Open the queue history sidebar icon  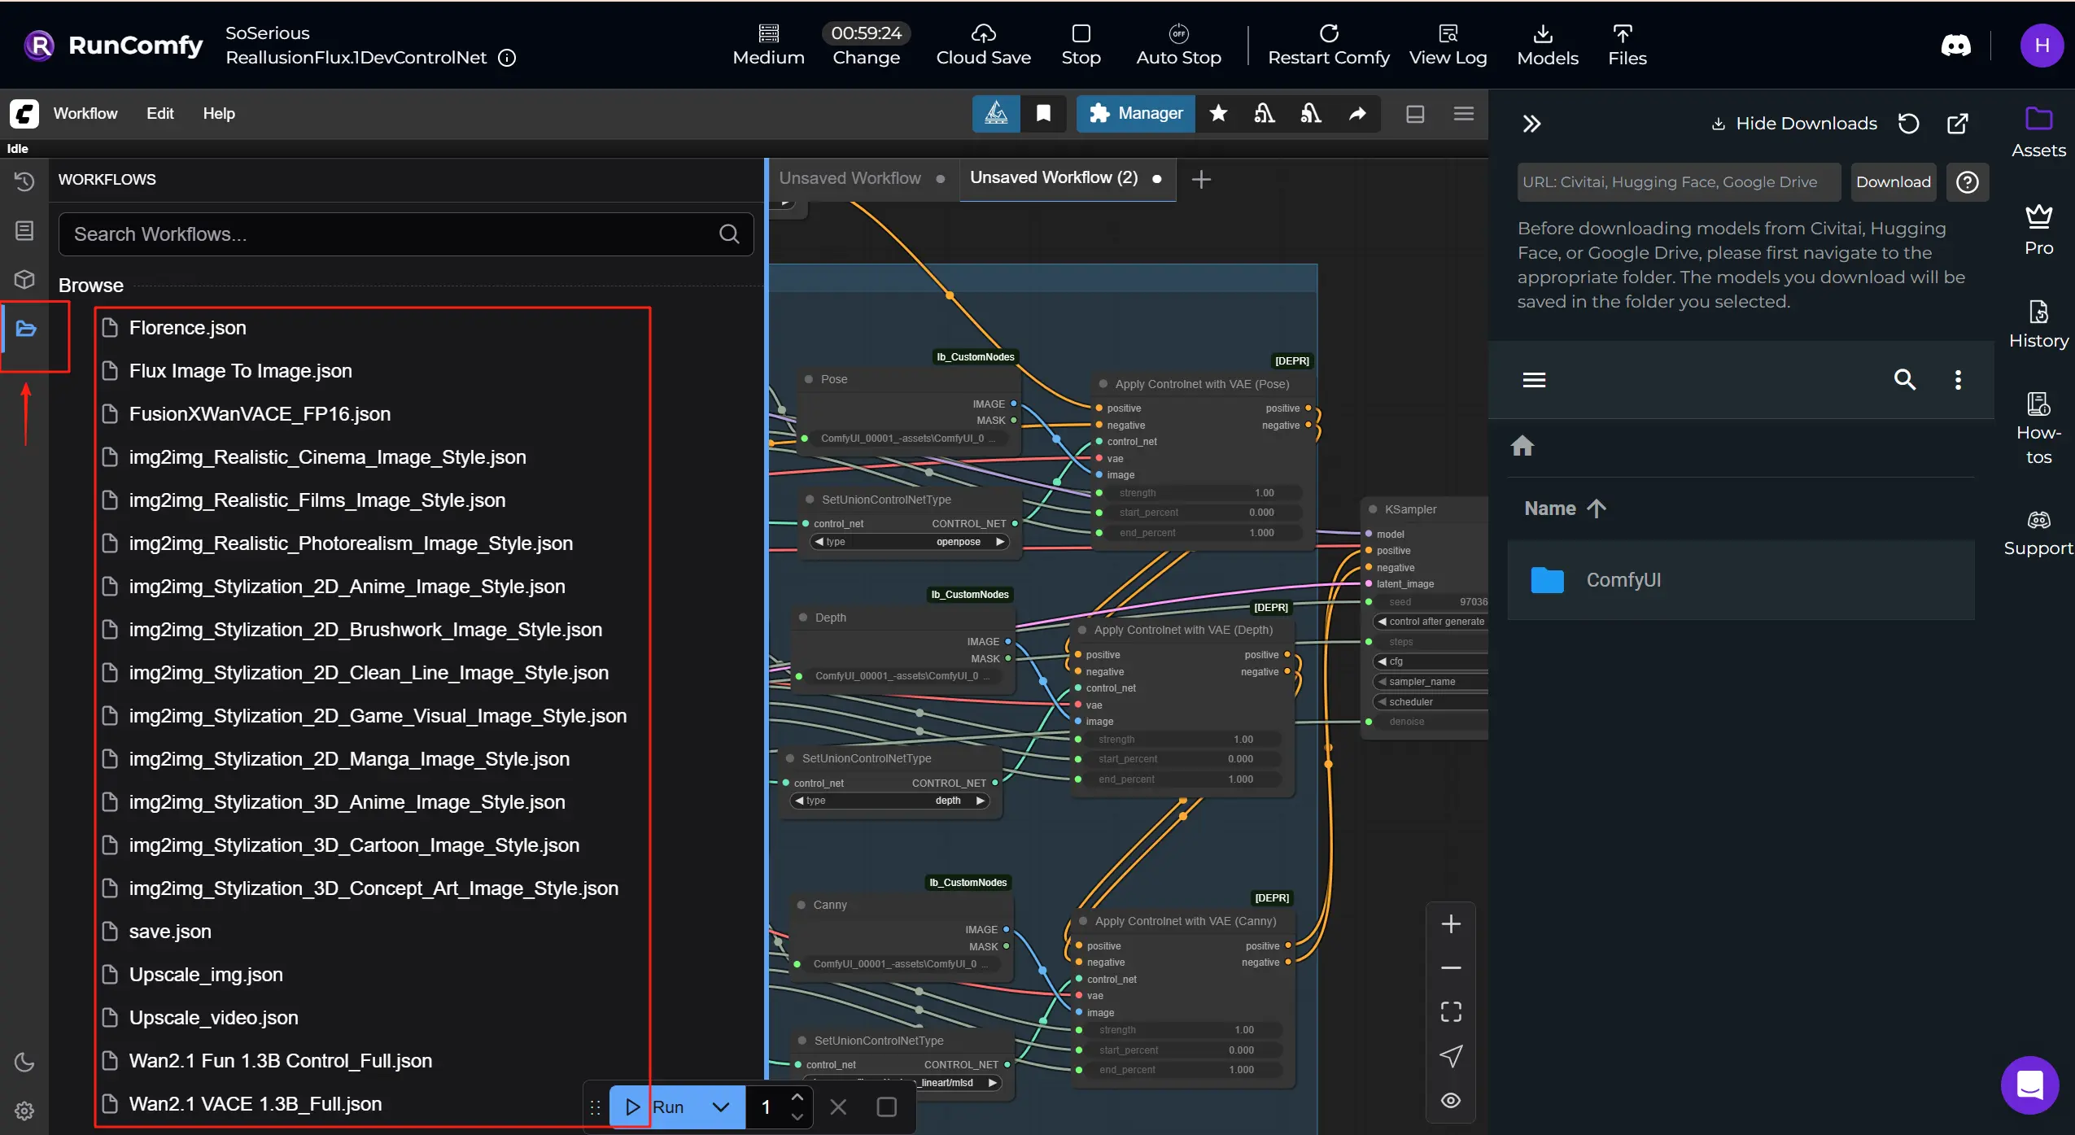(24, 181)
